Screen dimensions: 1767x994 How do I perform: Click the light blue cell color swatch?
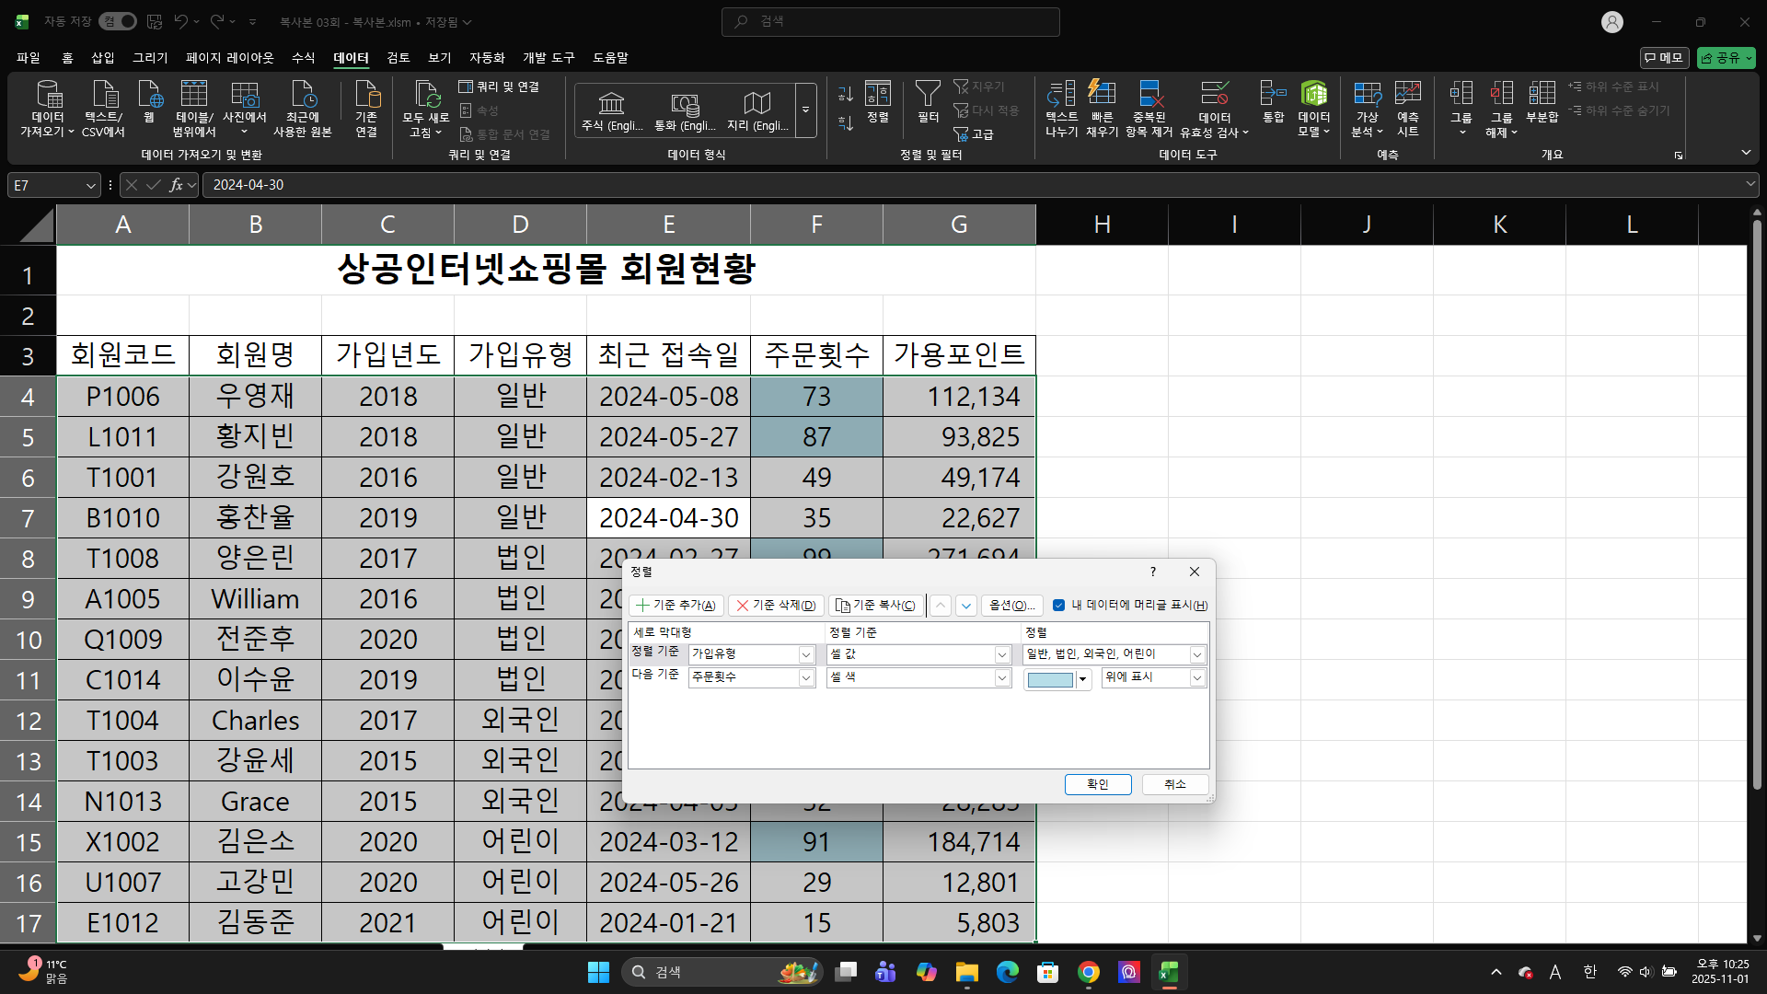(1050, 679)
